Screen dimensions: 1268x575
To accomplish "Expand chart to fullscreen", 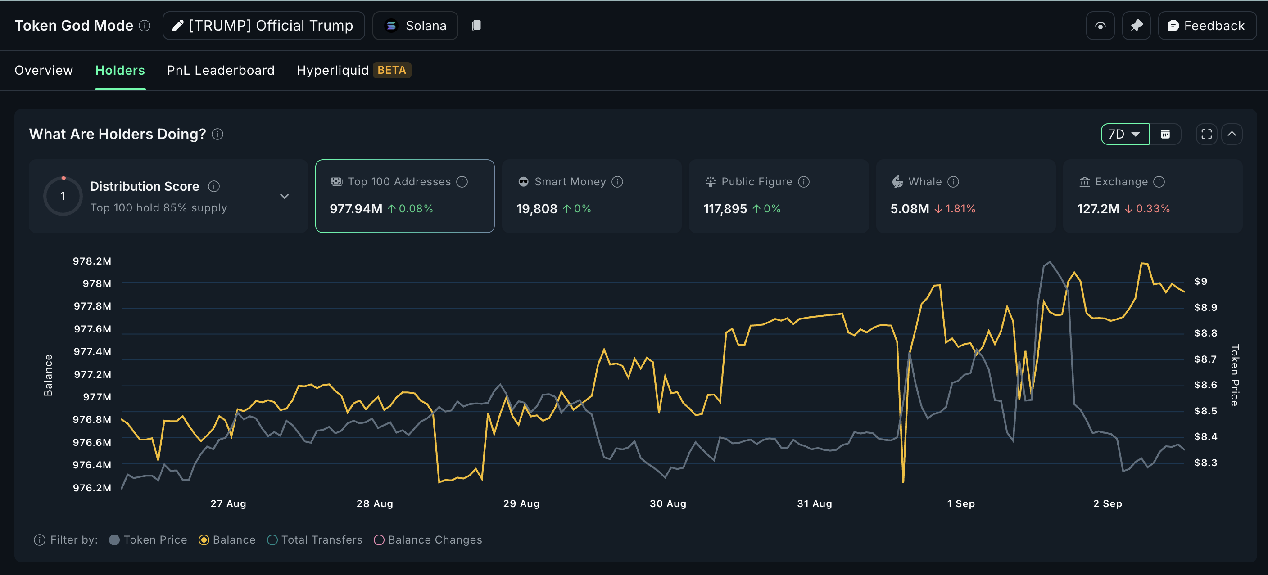I will coord(1206,134).
